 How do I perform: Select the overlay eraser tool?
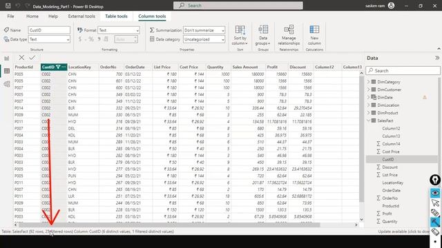click(x=435, y=231)
